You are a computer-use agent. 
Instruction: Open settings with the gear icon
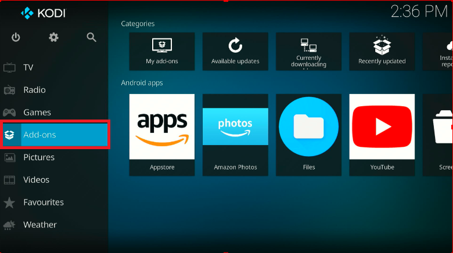(x=53, y=37)
